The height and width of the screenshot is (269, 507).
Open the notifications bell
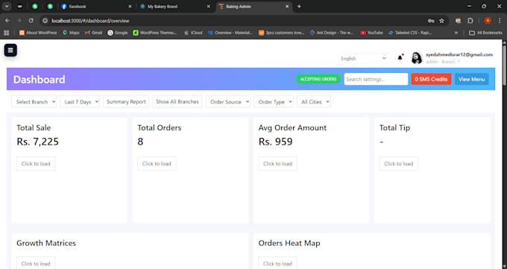click(x=400, y=57)
